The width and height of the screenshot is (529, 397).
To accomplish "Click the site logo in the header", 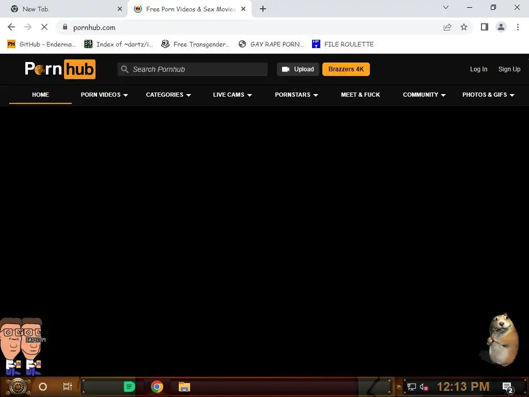I will [60, 69].
